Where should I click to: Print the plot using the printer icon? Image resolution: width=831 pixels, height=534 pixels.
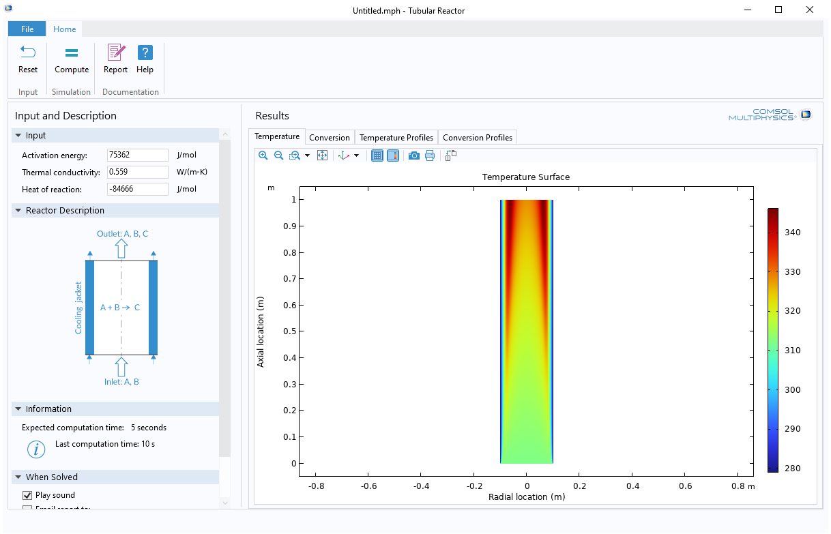[x=430, y=155]
